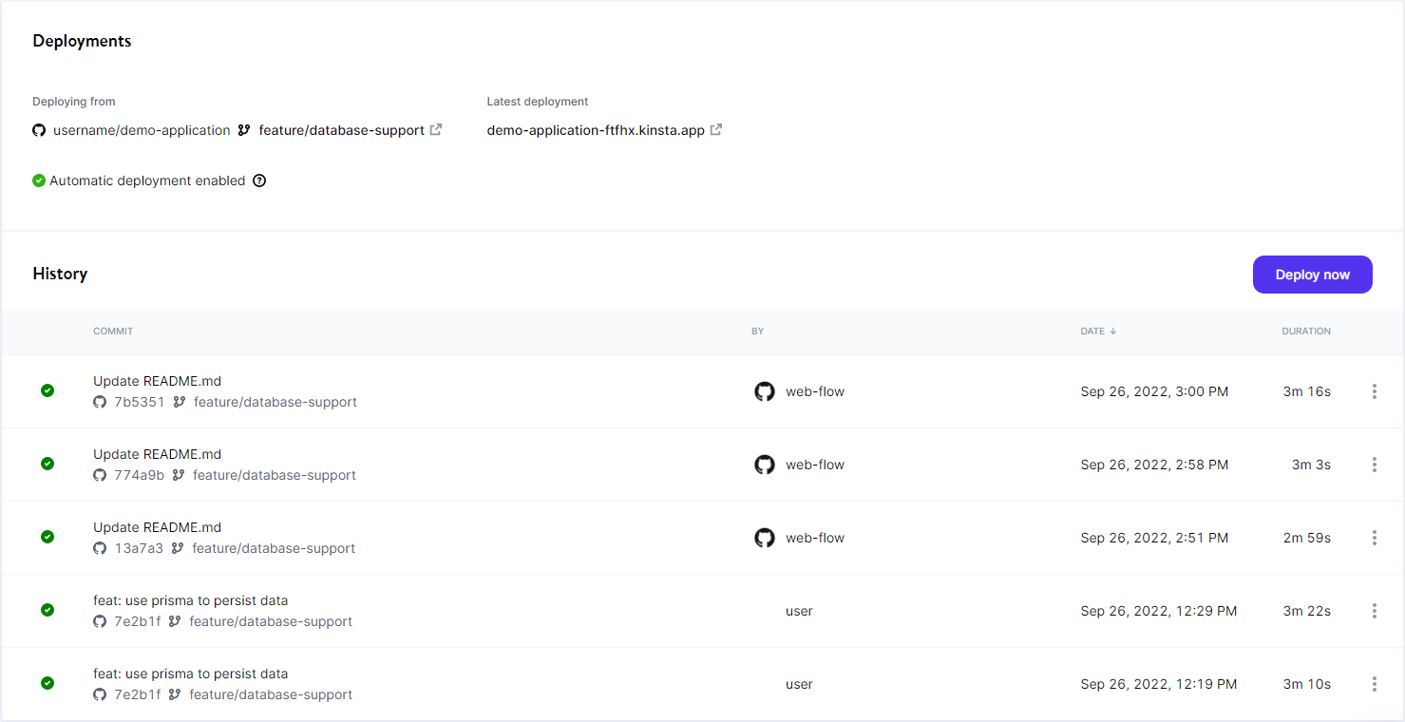Click GitHub icon next to username/demo-application
Screen dimensions: 1405x722
(x=39, y=130)
